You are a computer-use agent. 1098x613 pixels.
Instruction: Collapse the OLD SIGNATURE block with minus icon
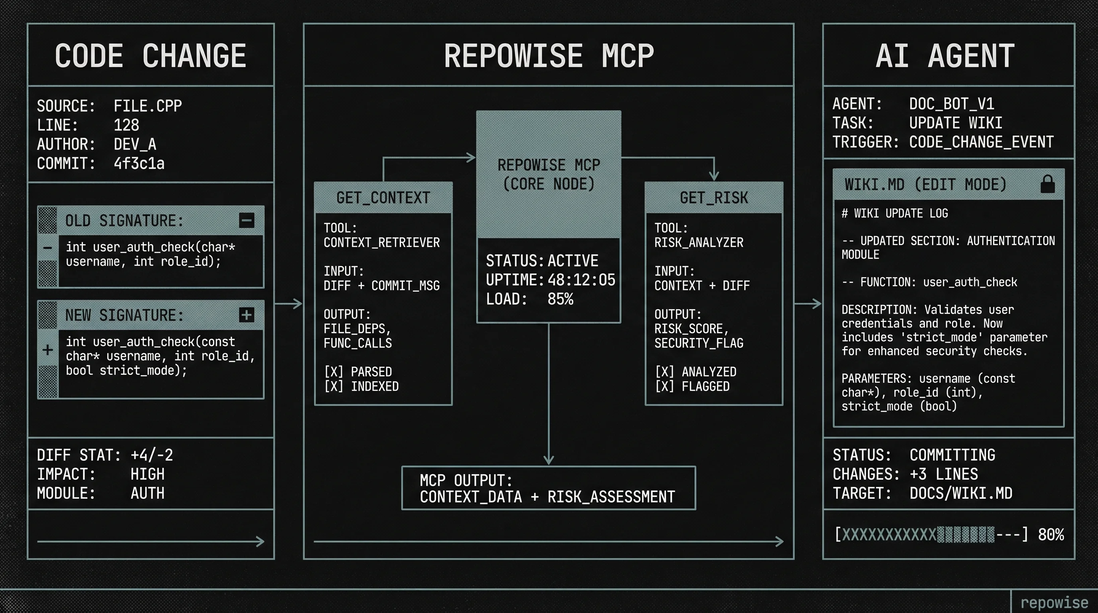pos(246,220)
